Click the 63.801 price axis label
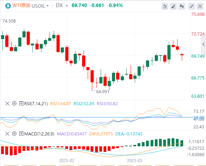 (198, 96)
